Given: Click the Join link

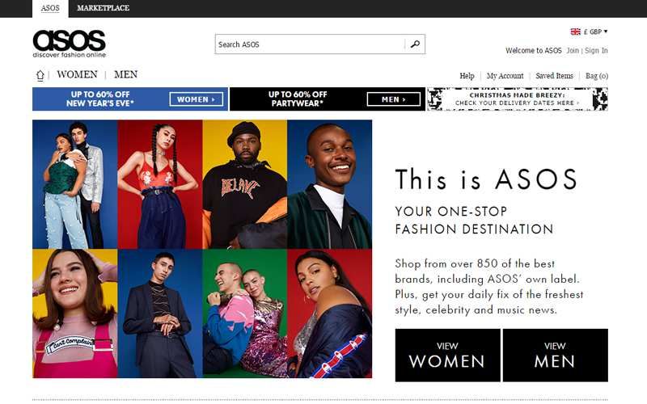Looking at the screenshot, I should pyautogui.click(x=573, y=50).
